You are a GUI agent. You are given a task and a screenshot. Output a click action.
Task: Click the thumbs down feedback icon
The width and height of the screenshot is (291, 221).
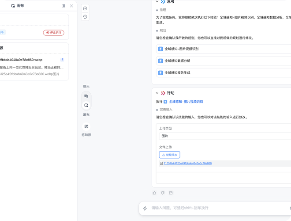(x=163, y=193)
